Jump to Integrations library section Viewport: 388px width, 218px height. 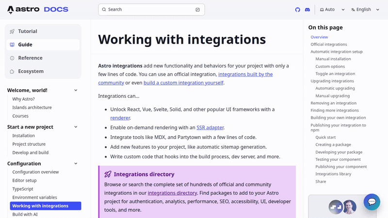pyautogui.click(x=333, y=174)
